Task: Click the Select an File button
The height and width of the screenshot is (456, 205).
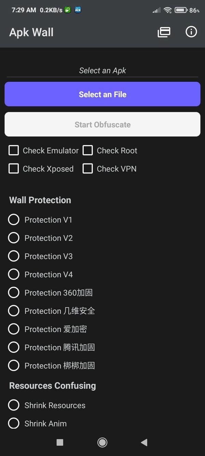Action: click(x=102, y=94)
